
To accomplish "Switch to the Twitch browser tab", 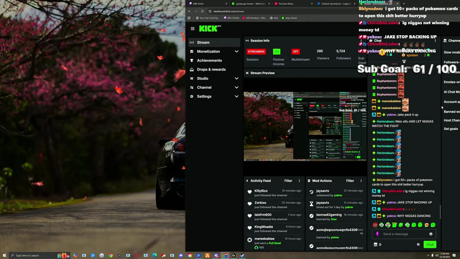I will click(x=208, y=4).
